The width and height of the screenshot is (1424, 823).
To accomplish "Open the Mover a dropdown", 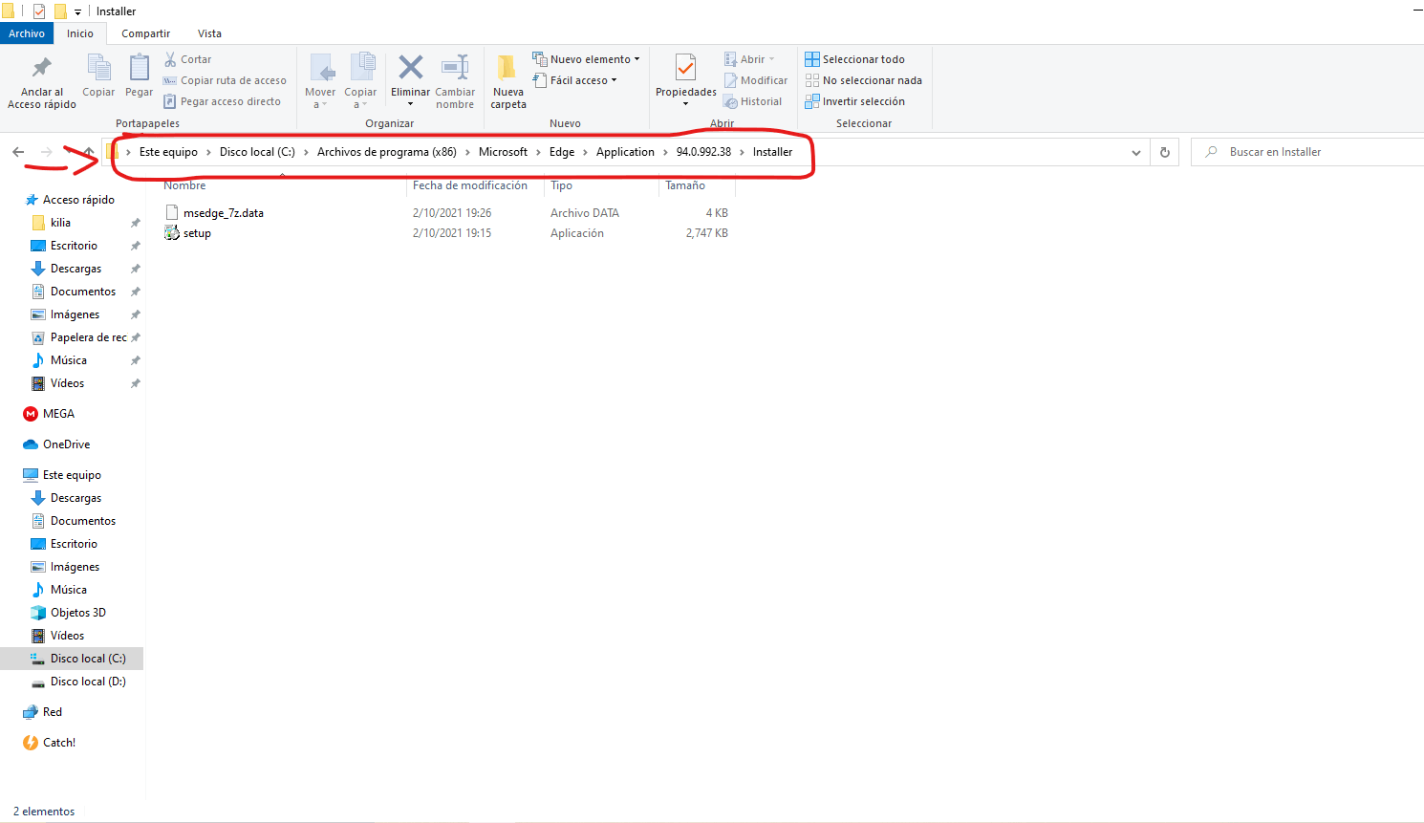I will [320, 81].
